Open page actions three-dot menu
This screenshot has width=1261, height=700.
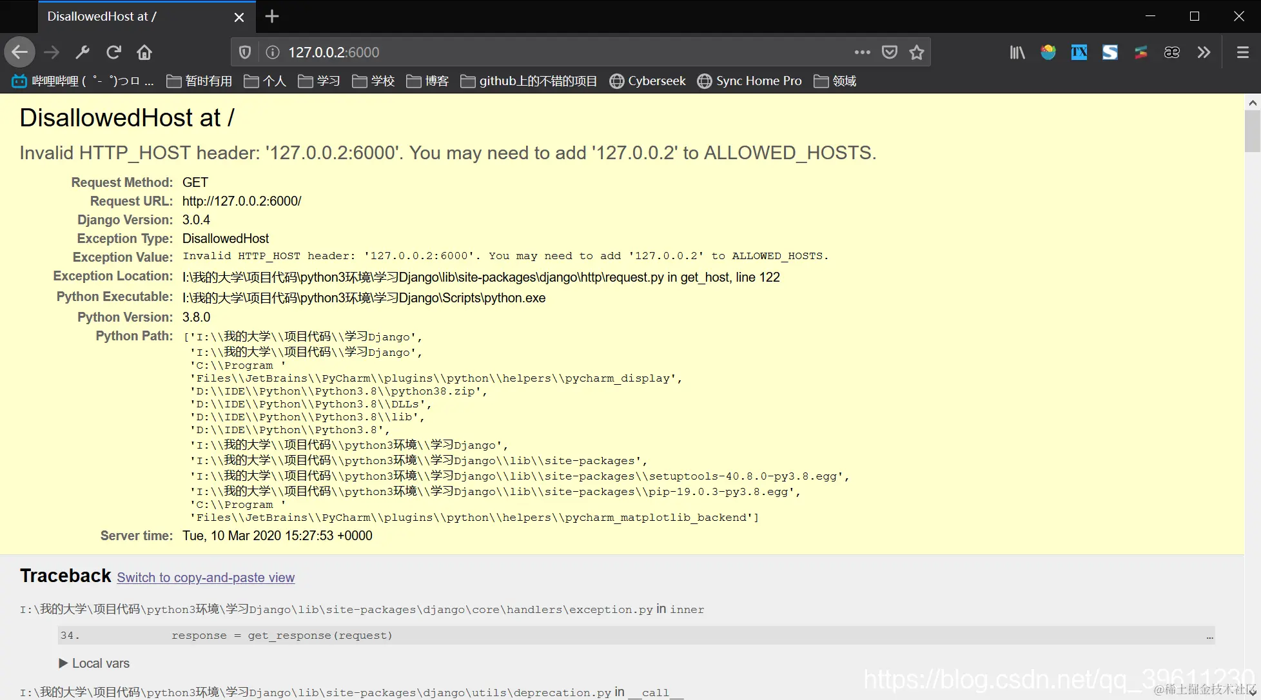862,52
